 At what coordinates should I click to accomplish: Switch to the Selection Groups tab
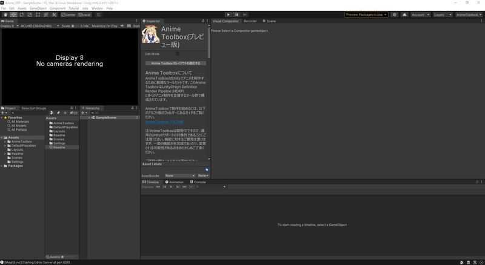(x=34, y=108)
